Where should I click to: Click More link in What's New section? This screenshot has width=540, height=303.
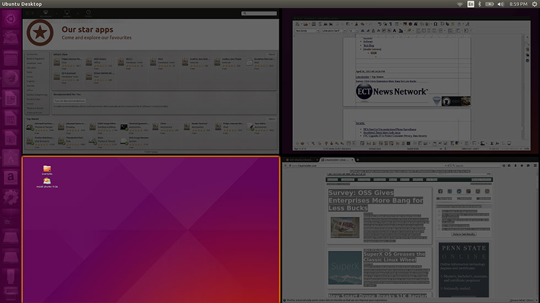tap(272, 54)
